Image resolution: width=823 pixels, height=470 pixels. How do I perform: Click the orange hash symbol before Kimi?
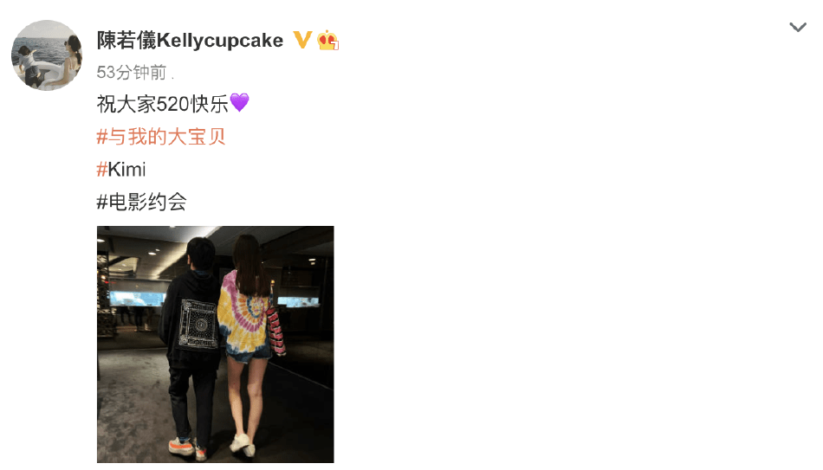pos(102,170)
